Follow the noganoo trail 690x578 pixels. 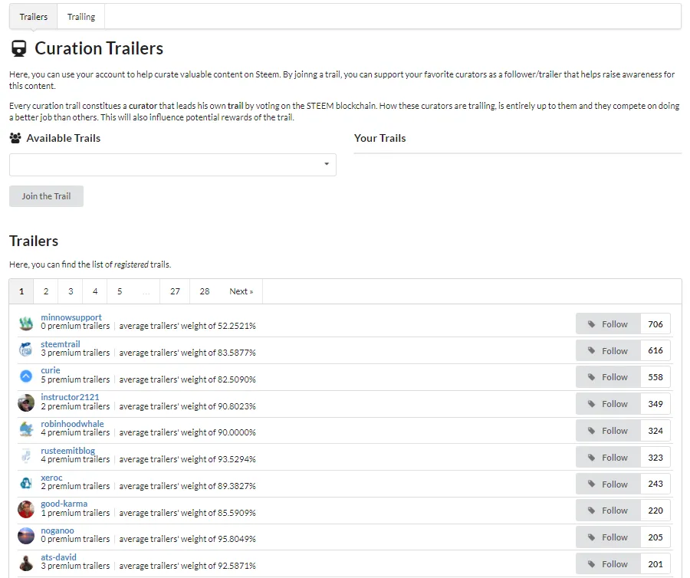[608, 537]
